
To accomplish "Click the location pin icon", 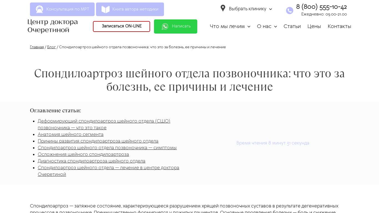I will coord(223,8).
